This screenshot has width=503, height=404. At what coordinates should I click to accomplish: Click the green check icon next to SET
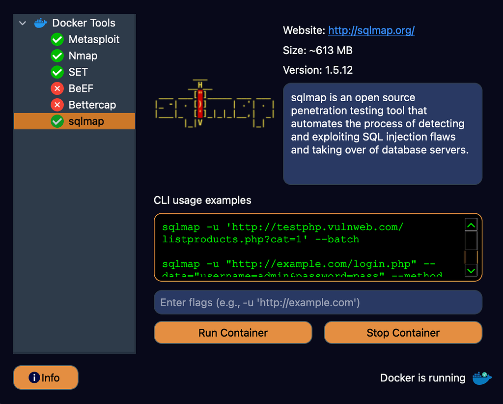pyautogui.click(x=57, y=72)
